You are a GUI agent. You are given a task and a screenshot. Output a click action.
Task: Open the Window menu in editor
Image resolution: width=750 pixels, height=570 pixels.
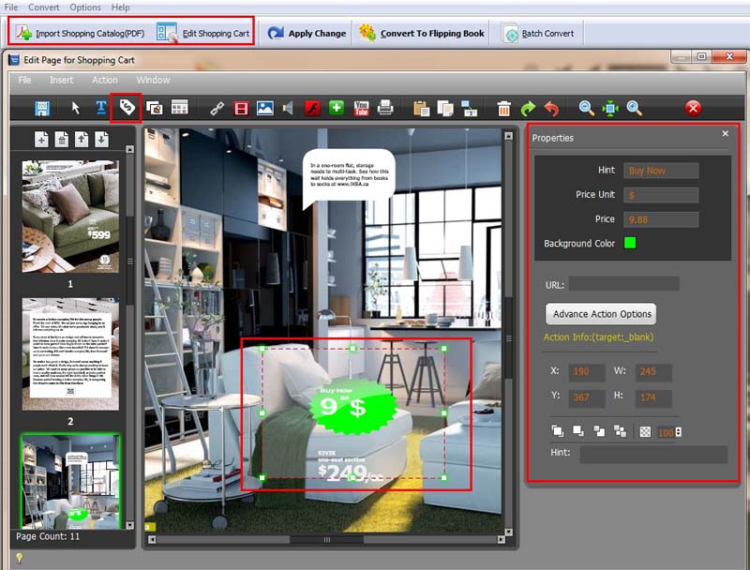pyautogui.click(x=153, y=81)
